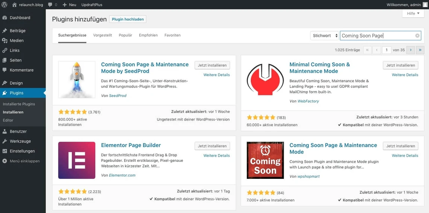
Task: Click the plugin search input field
Action: pyautogui.click(x=376, y=36)
